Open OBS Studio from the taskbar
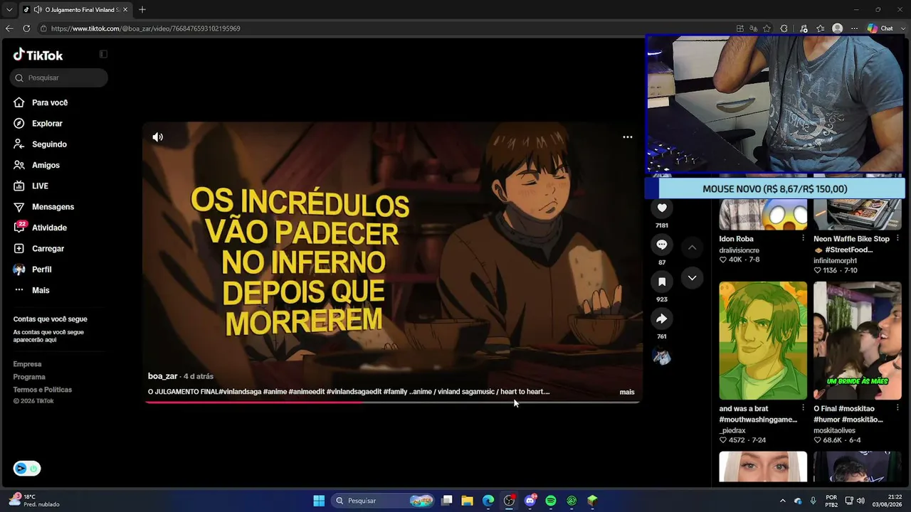This screenshot has height=512, width=911. tap(509, 501)
